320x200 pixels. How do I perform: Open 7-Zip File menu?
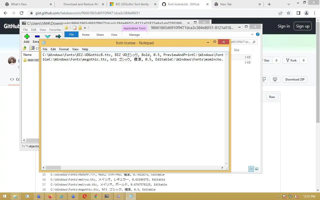(25, 29)
